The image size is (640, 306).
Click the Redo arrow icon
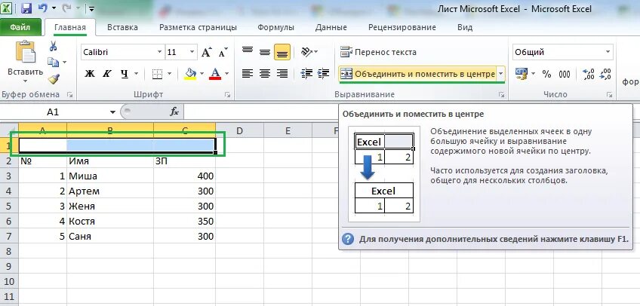[67, 8]
